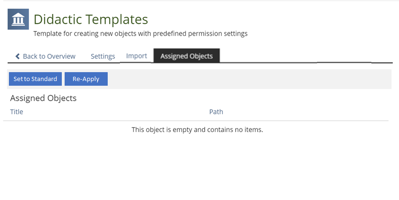Click the blank tab bar space right of Assigned Objects
The width and height of the screenshot is (399, 200).
click(304, 56)
